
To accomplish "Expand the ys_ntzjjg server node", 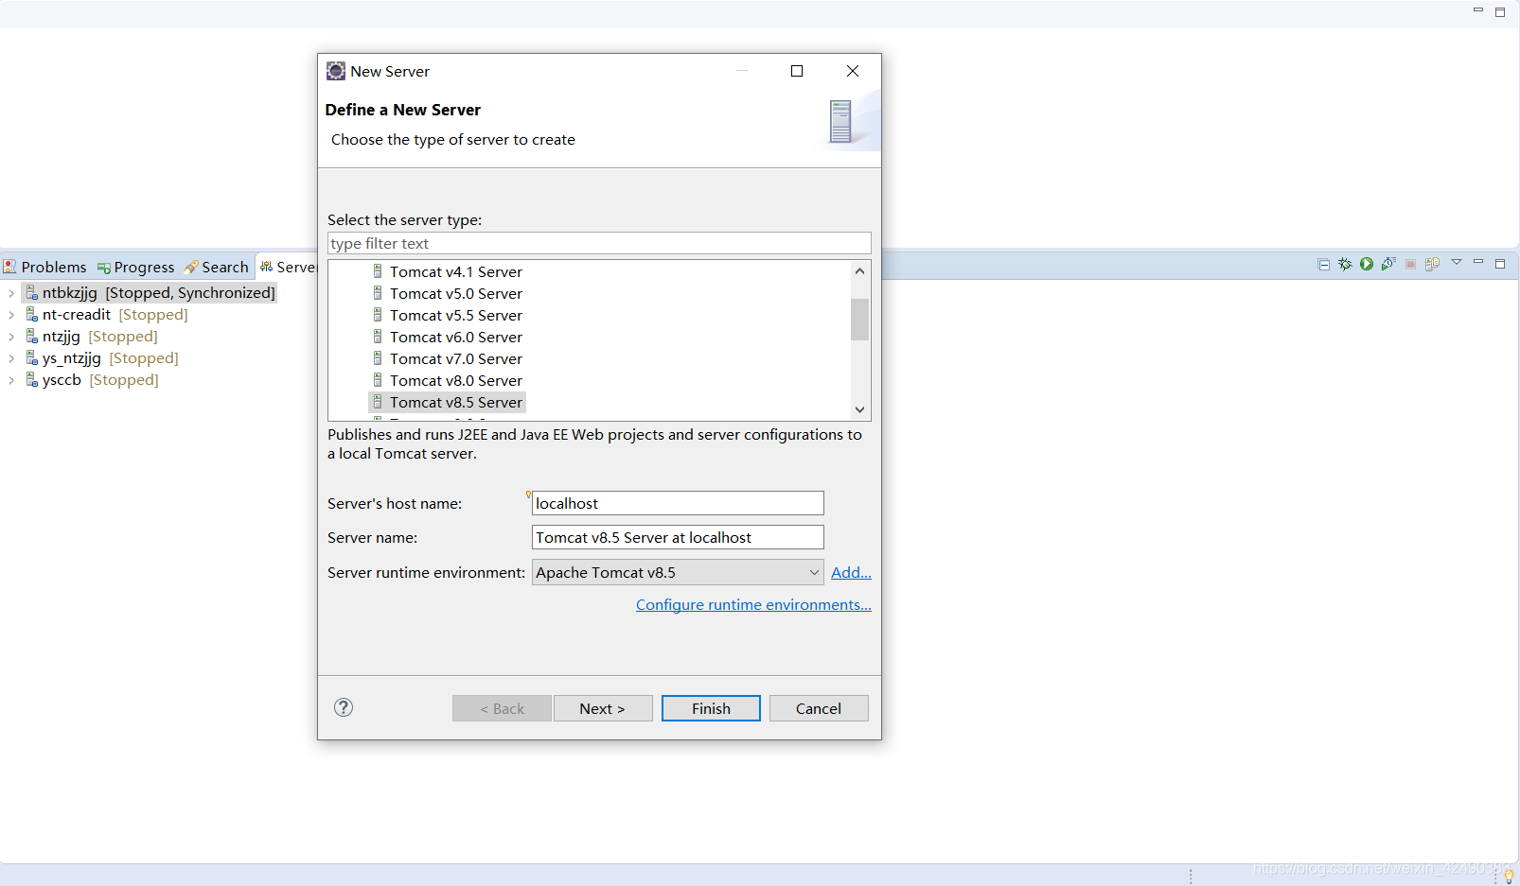I will [11, 358].
